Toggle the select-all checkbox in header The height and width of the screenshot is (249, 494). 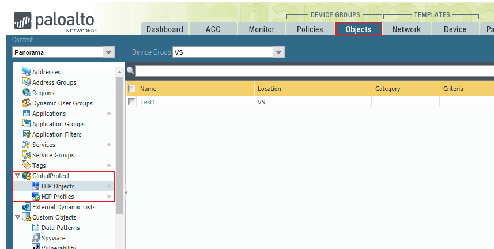[131, 89]
